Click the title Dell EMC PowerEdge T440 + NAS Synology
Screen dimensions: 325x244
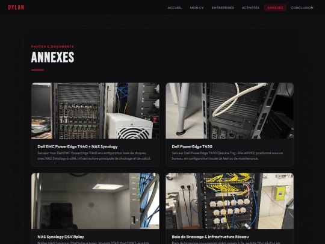pos(78,146)
